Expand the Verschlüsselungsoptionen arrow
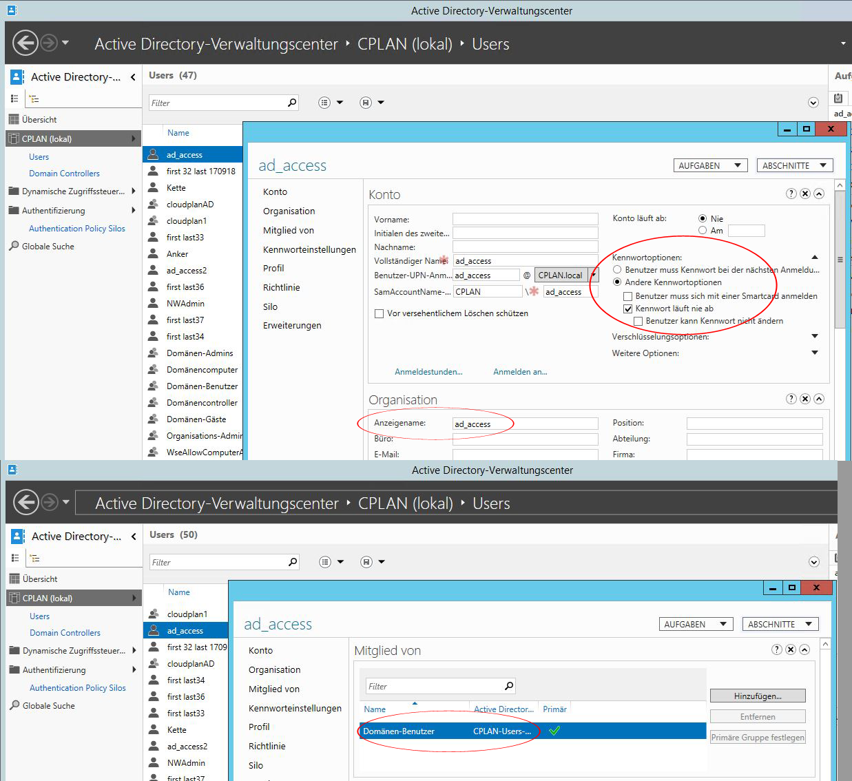Viewport: 852px width, 781px height. [815, 336]
